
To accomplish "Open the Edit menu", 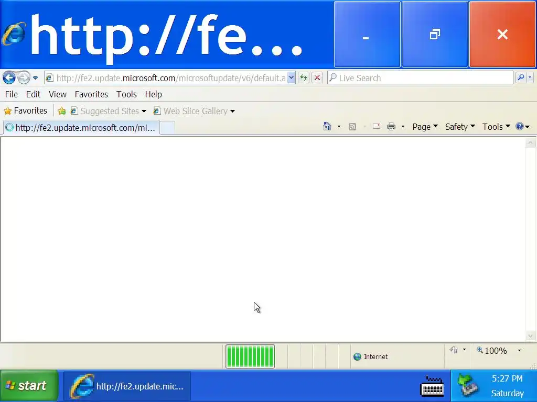I will click(x=33, y=94).
